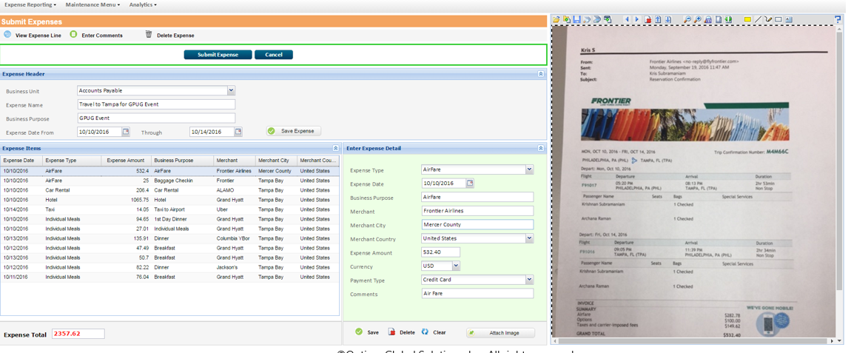Open the Business Unit dropdown
This screenshot has width=851, height=353.
[231, 91]
